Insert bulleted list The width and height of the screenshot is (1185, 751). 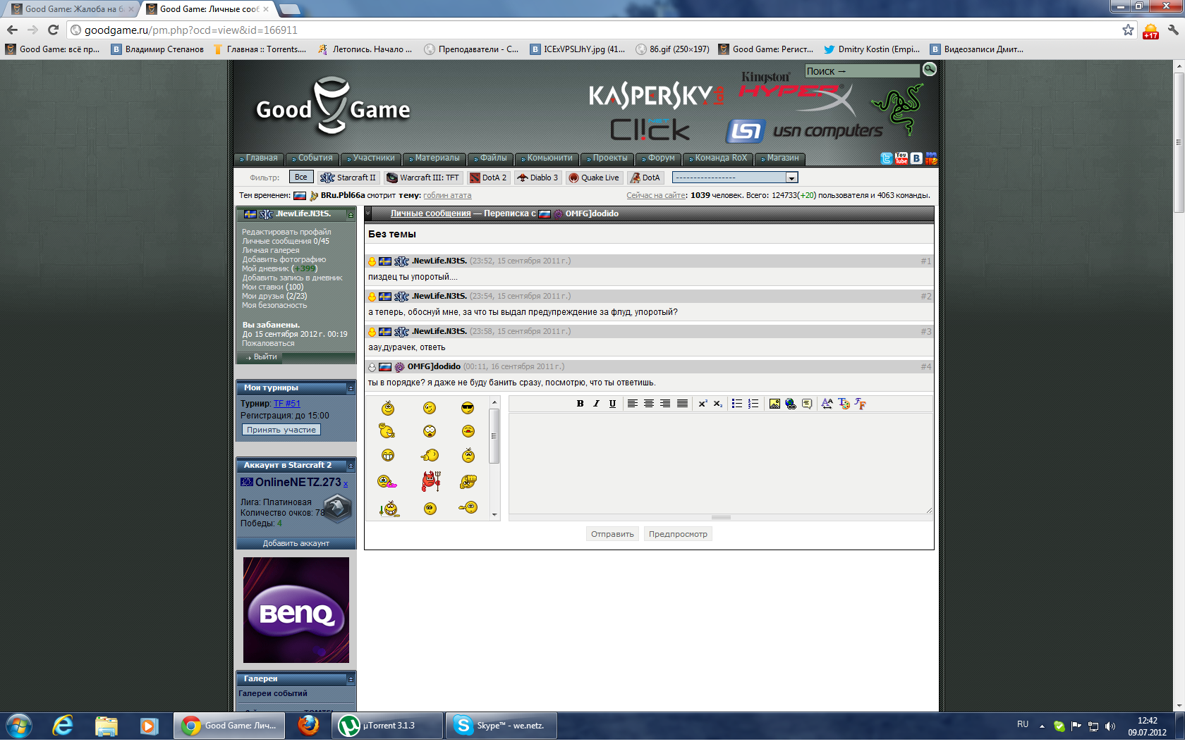pyautogui.click(x=737, y=404)
